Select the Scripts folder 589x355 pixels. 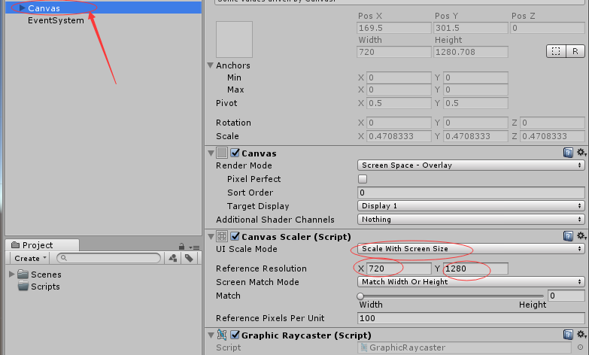point(38,287)
